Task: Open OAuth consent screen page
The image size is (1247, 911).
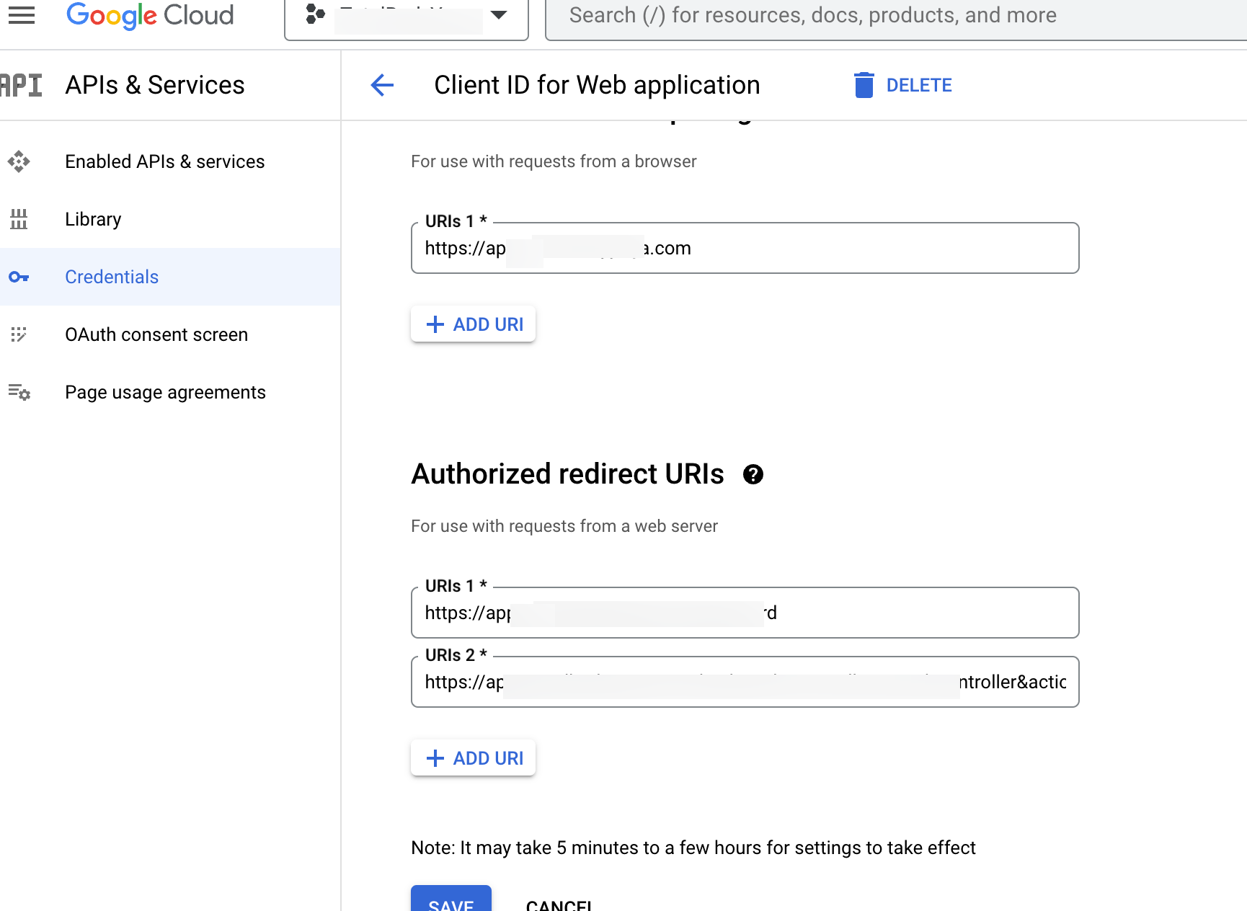Action: (156, 334)
